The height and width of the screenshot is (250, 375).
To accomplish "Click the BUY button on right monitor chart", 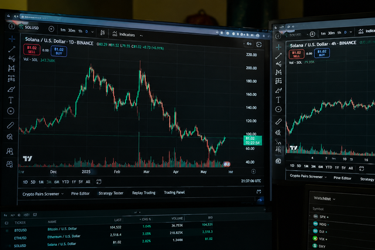I will 322,53.
